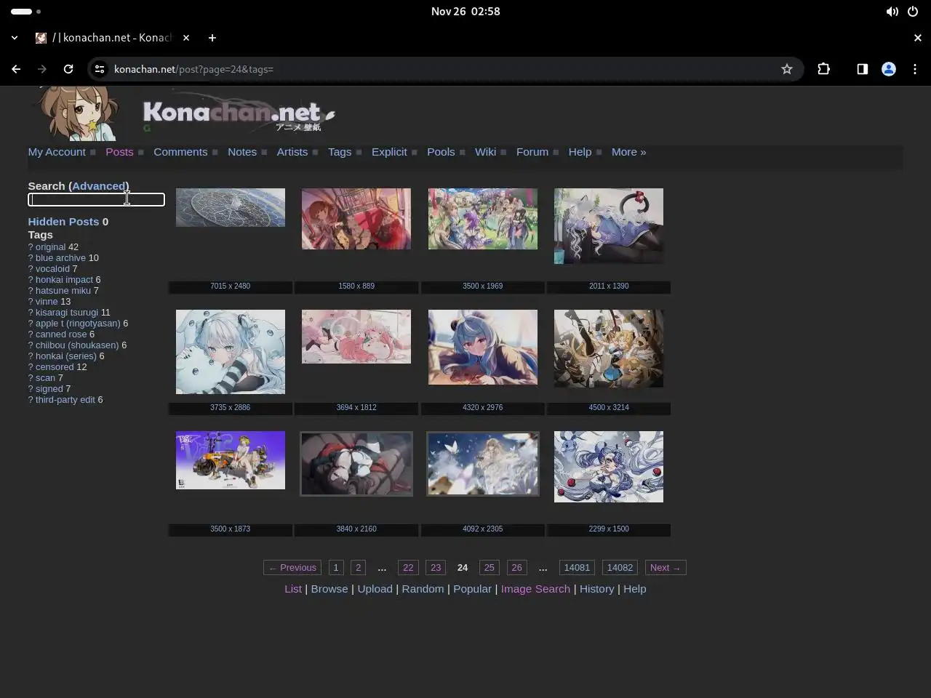Go back with browser back arrow
Viewport: 931px width, 698px height.
16,69
